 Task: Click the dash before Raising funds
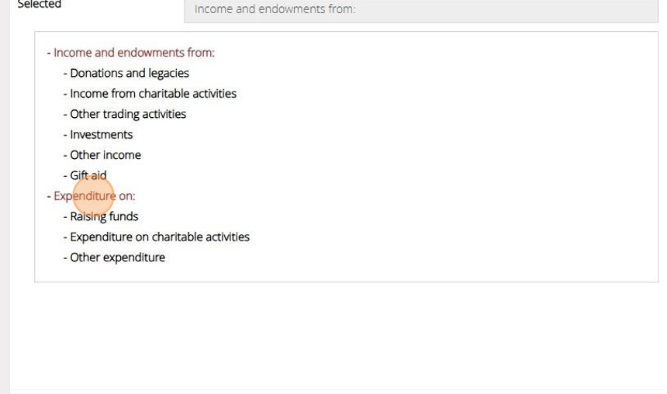coord(65,216)
